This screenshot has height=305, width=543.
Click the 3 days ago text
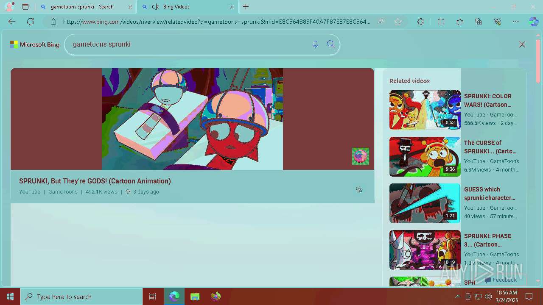click(x=146, y=192)
